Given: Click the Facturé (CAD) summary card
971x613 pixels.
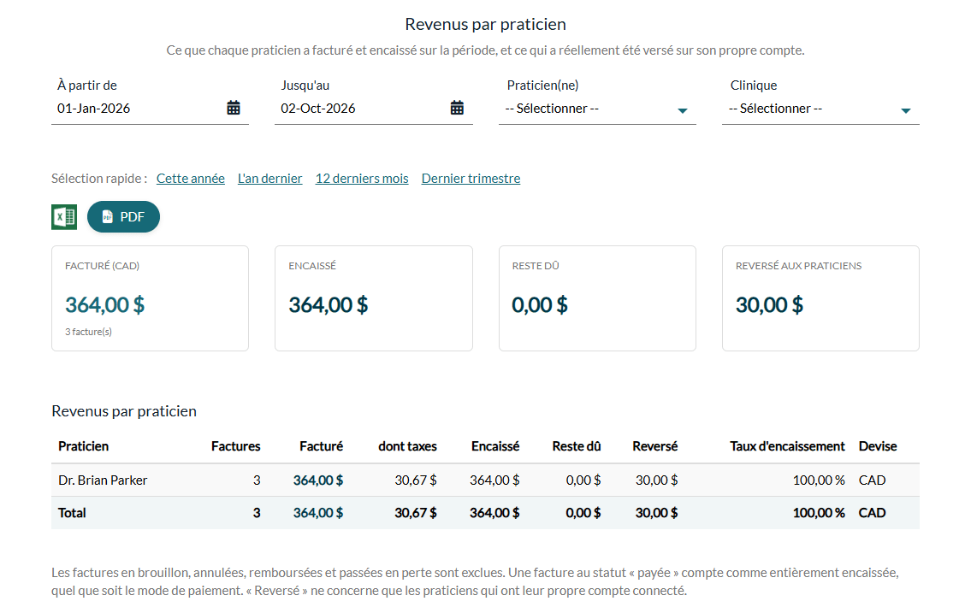Looking at the screenshot, I should coord(150,298).
